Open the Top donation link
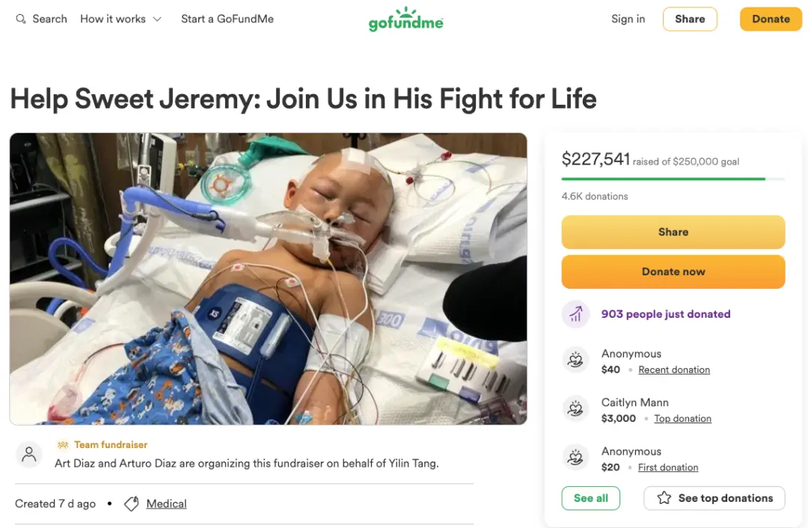Image resolution: width=808 pixels, height=528 pixels. point(682,419)
